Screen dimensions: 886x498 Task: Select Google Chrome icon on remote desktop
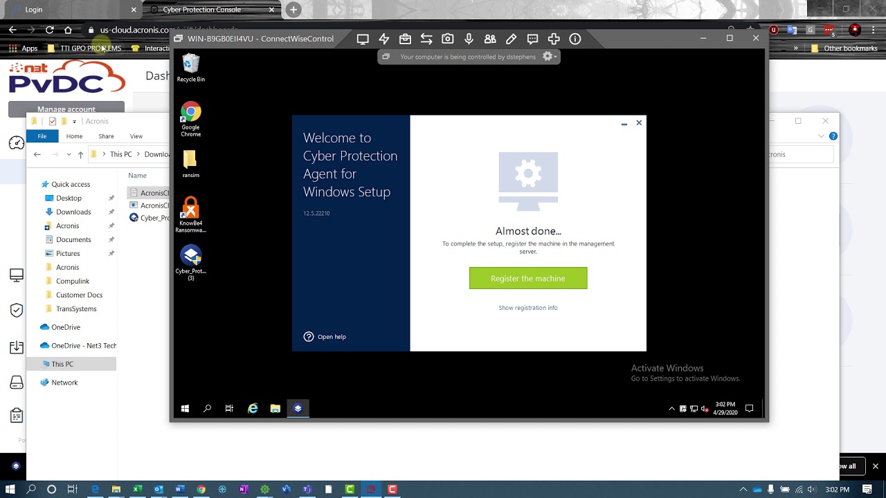point(190,120)
